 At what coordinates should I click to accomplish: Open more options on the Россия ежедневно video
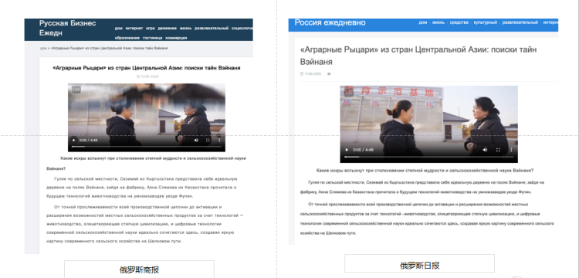click(x=511, y=150)
